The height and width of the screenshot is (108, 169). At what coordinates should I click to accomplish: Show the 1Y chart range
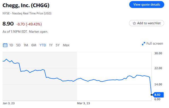click(51, 45)
